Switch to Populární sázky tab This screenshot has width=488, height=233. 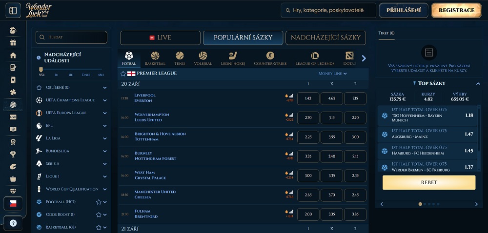tap(243, 38)
